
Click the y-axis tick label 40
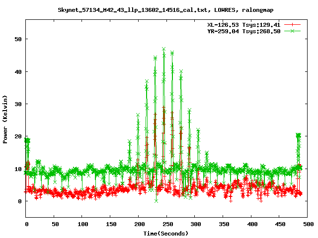(18, 72)
